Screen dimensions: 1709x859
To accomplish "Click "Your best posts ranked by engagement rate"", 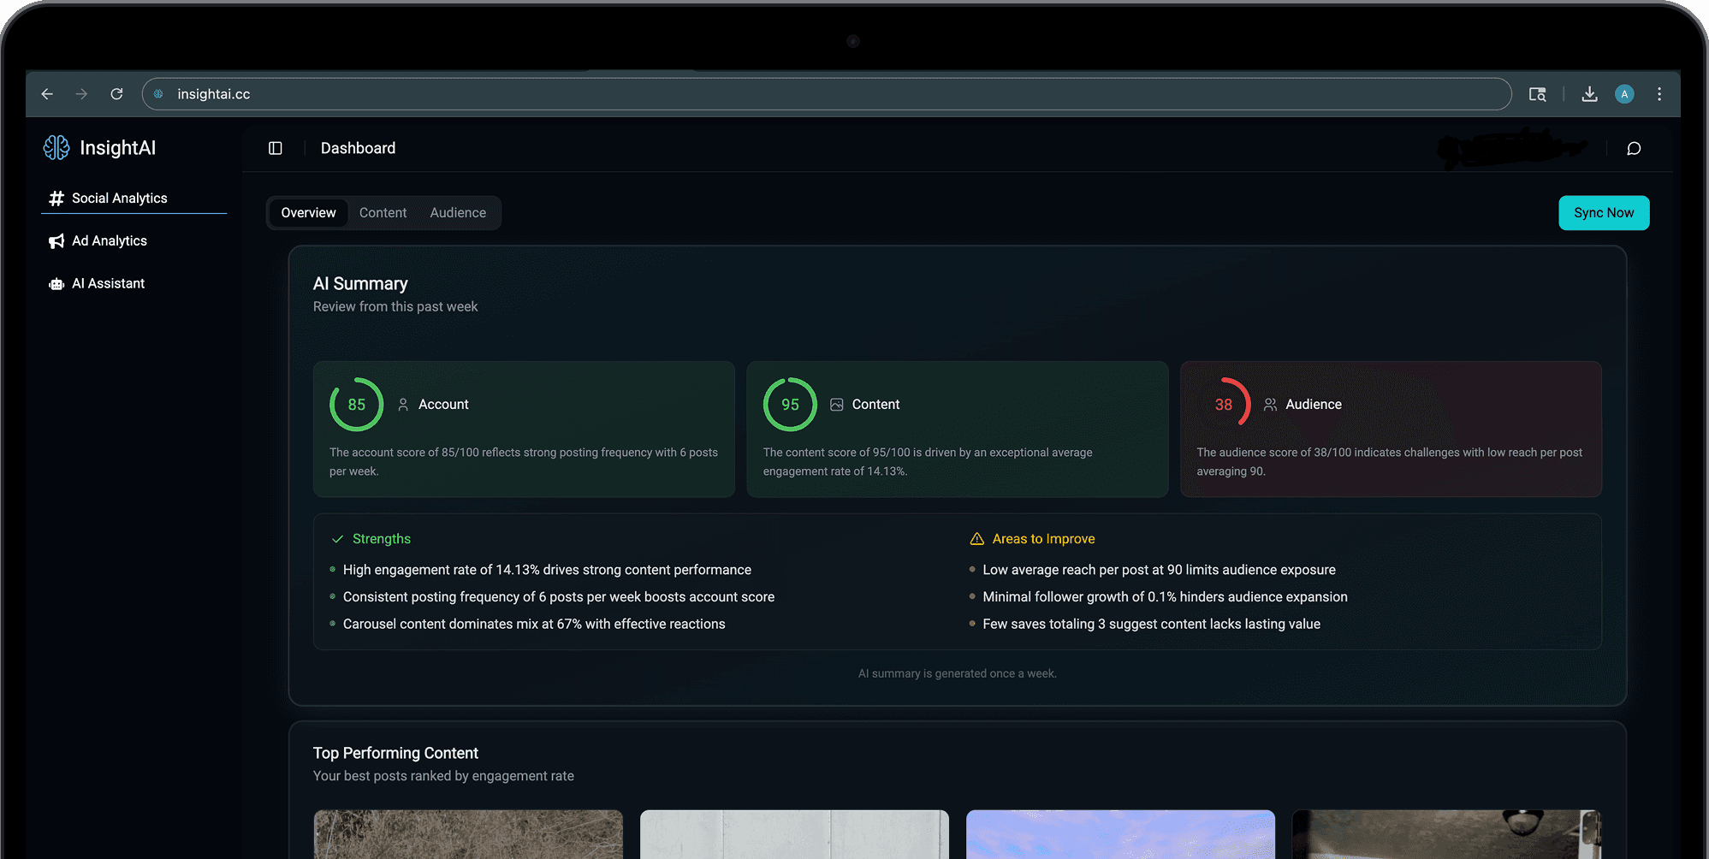I will pos(443,776).
